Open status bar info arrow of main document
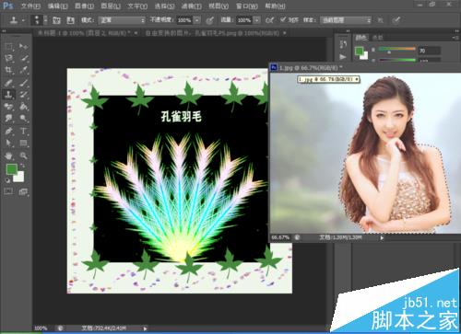Viewport: 461px width, 334px height. (145, 328)
